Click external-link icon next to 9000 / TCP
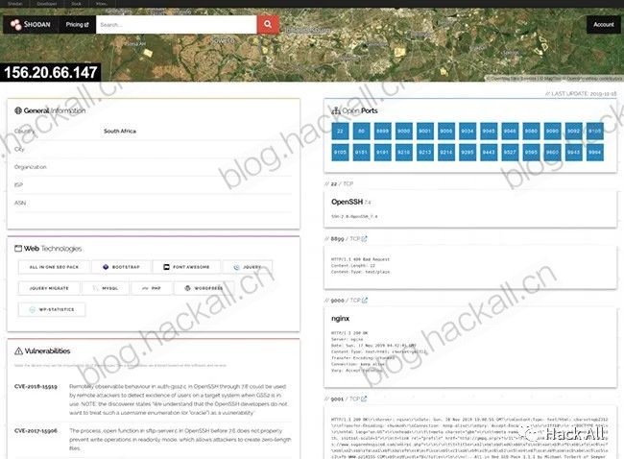Screen dimensions: 624x459 [x=365, y=301]
